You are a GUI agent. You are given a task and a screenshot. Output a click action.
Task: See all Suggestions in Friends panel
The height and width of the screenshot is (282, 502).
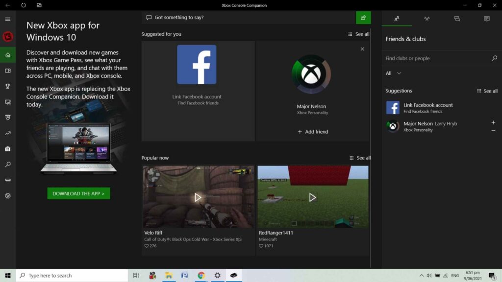click(487, 91)
